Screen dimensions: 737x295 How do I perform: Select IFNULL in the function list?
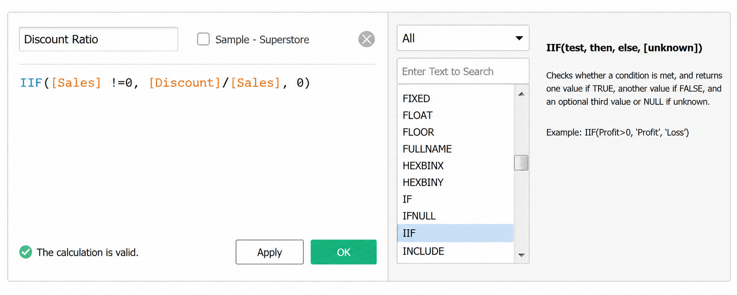tap(455, 216)
